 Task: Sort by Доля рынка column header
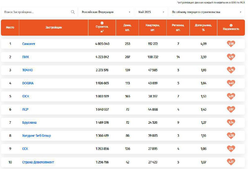[203, 28]
